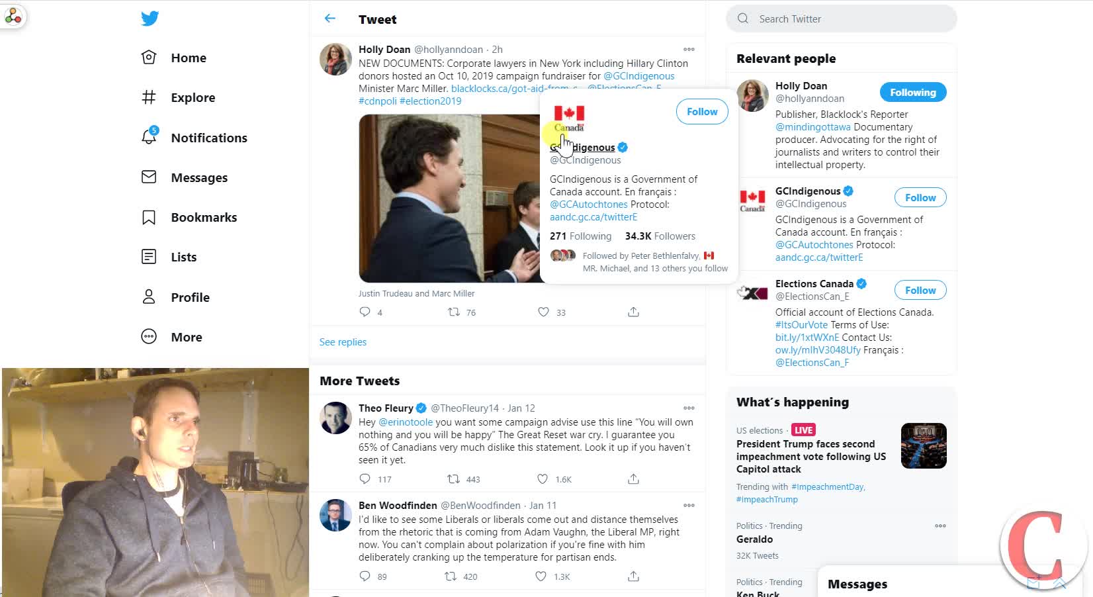The image size is (1093, 597).
Task: Open the #election2019 hashtag link
Action: pos(430,101)
